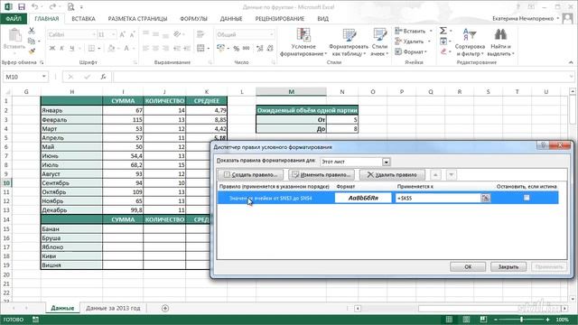Open the font size dropdown

113,34
